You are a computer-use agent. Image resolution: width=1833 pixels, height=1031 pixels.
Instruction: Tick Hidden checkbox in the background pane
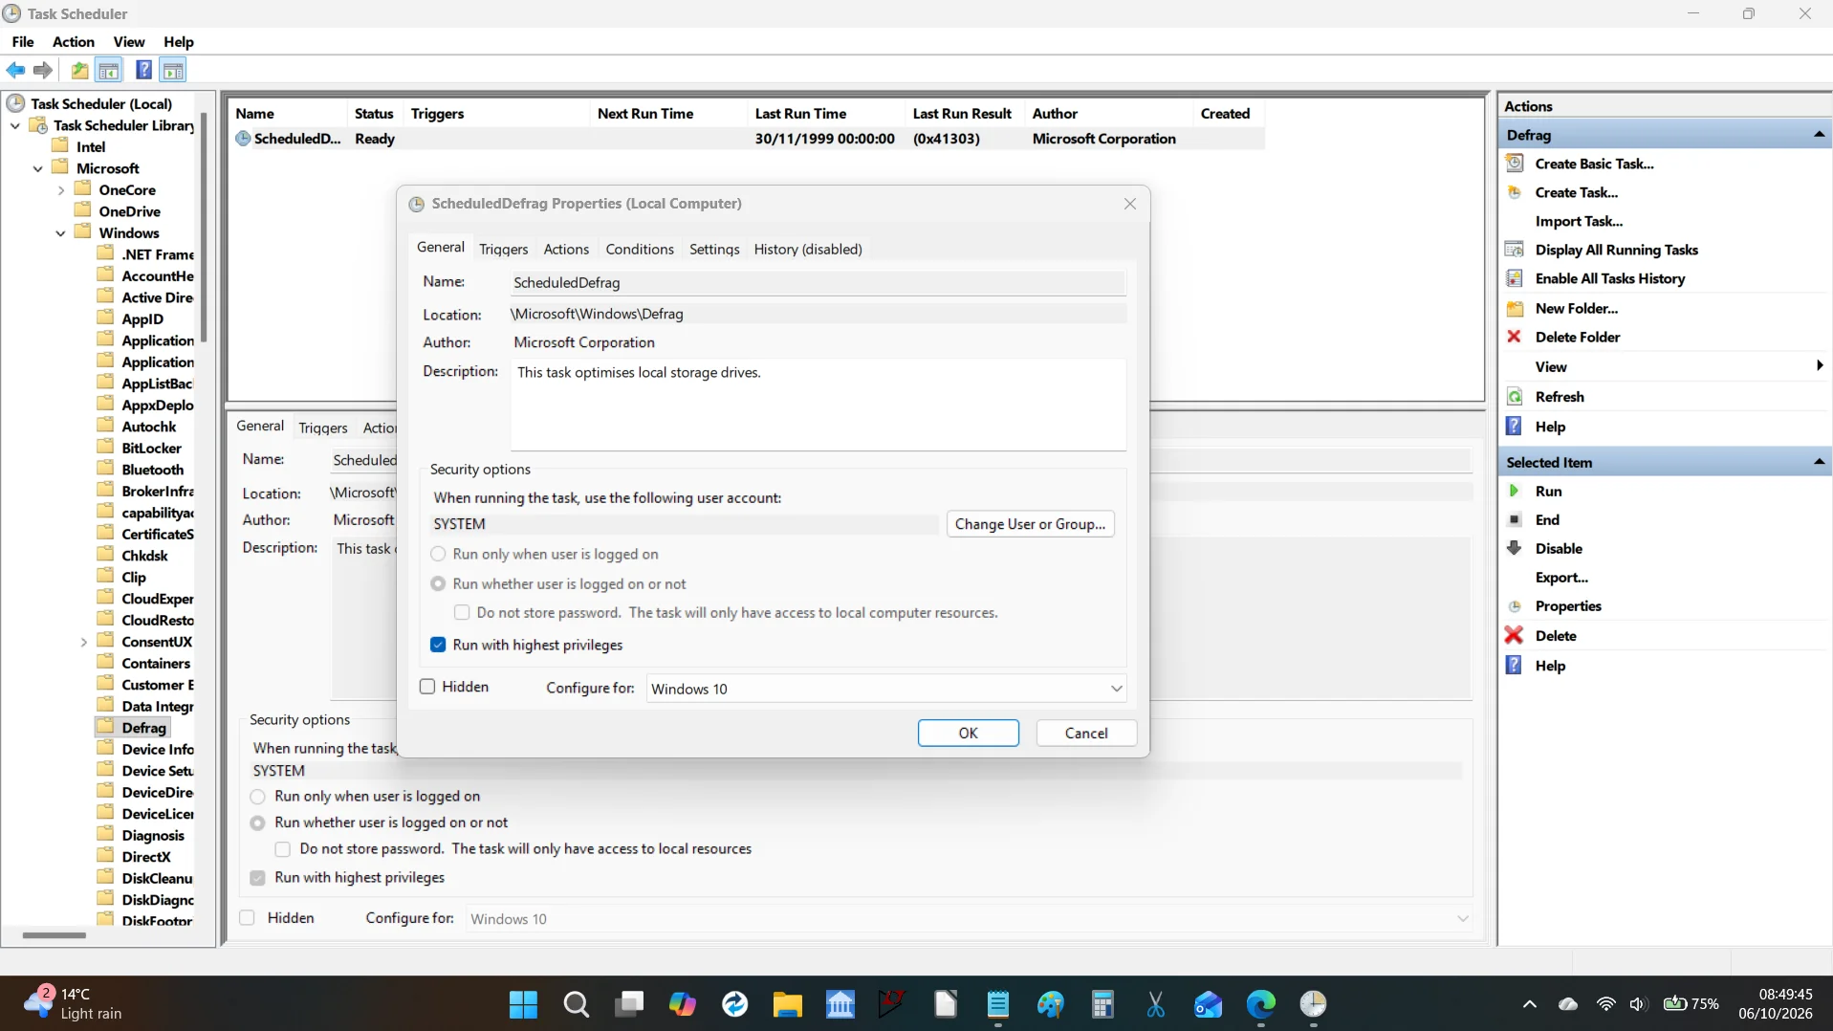point(248,918)
